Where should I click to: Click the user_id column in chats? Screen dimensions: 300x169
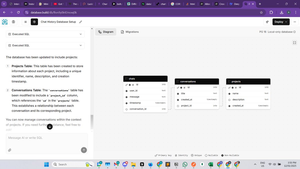click(145, 91)
